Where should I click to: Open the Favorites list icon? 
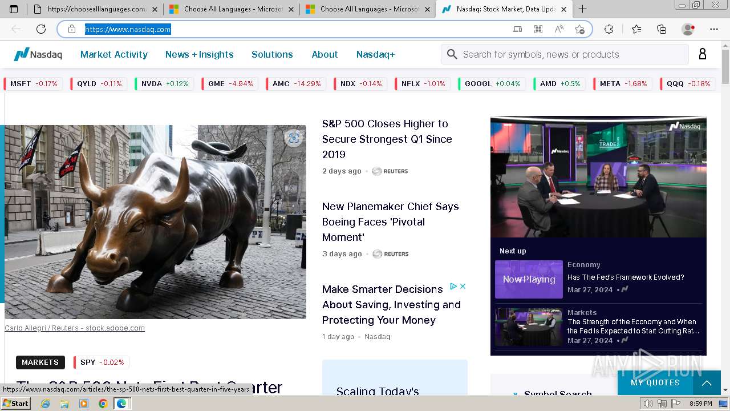pos(636,29)
